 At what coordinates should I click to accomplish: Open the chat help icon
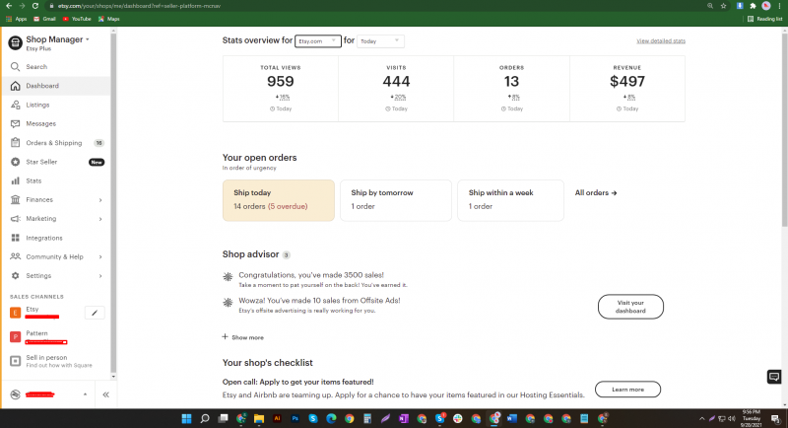pyautogui.click(x=774, y=376)
